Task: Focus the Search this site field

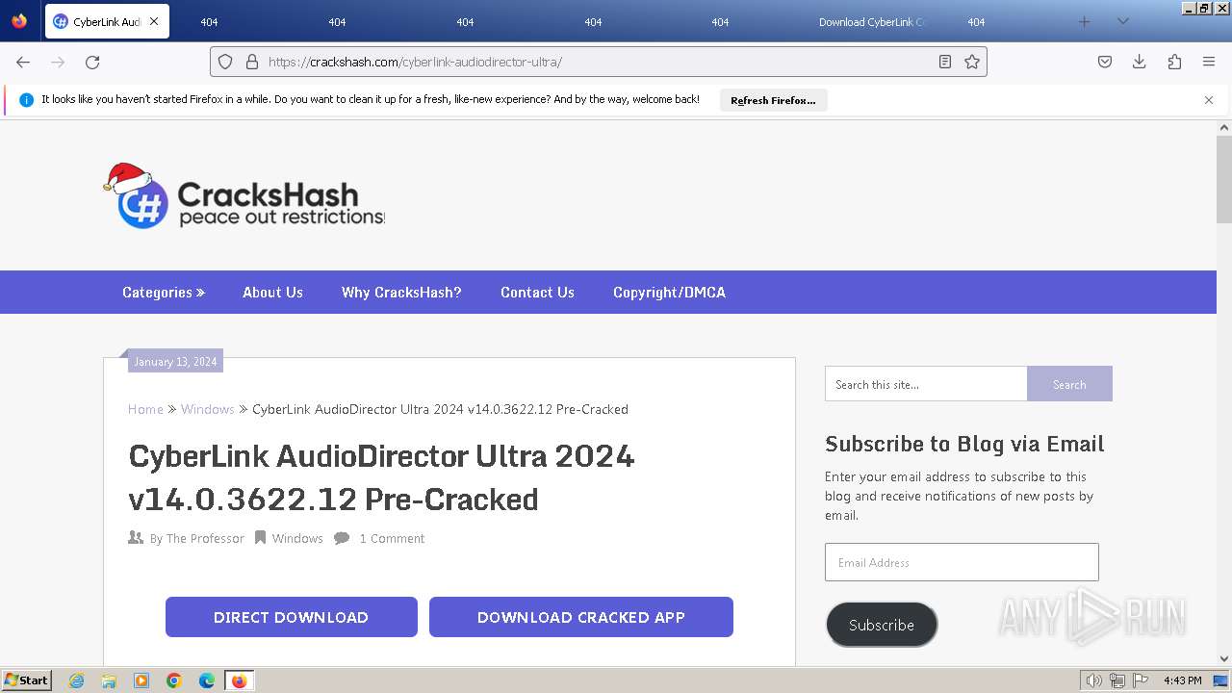Action: click(926, 384)
